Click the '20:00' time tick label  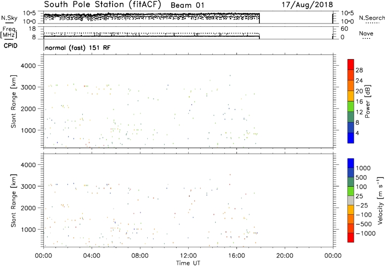284,256
